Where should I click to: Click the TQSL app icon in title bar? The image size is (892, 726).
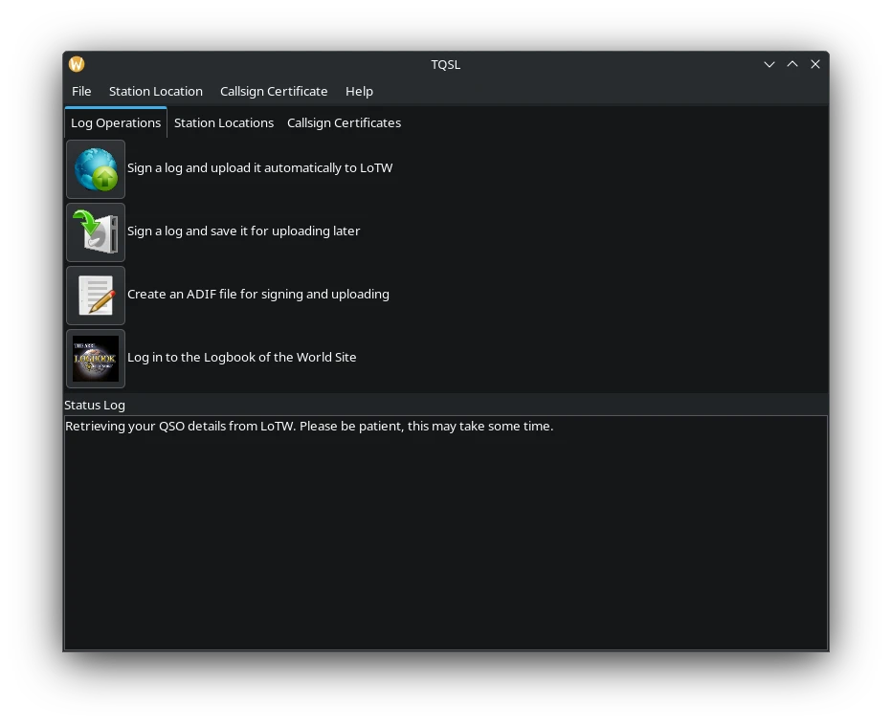click(x=77, y=64)
